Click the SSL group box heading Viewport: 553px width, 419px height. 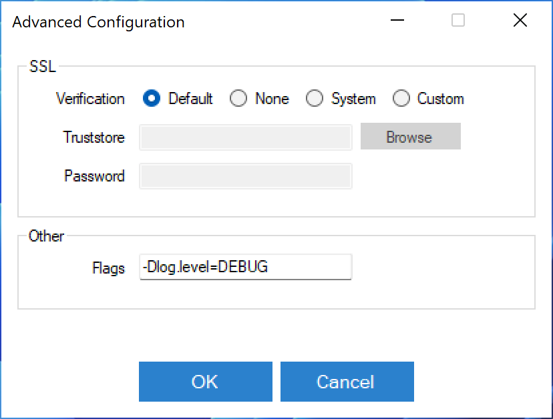tap(43, 66)
